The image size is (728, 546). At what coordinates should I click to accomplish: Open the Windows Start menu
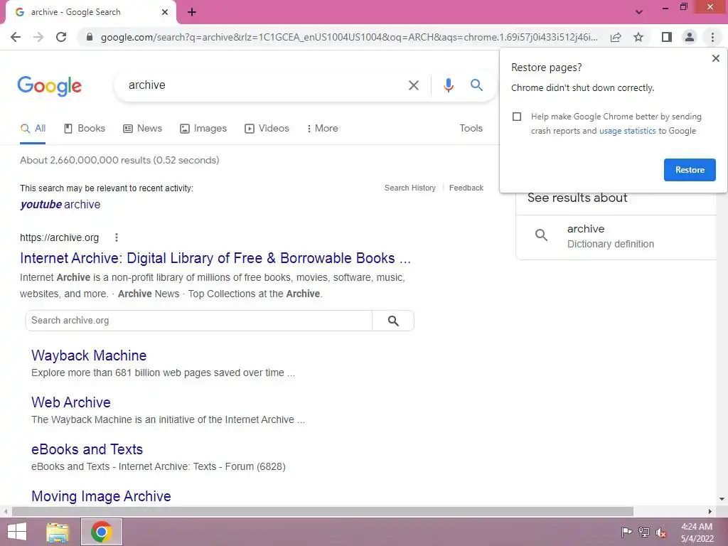(x=17, y=532)
